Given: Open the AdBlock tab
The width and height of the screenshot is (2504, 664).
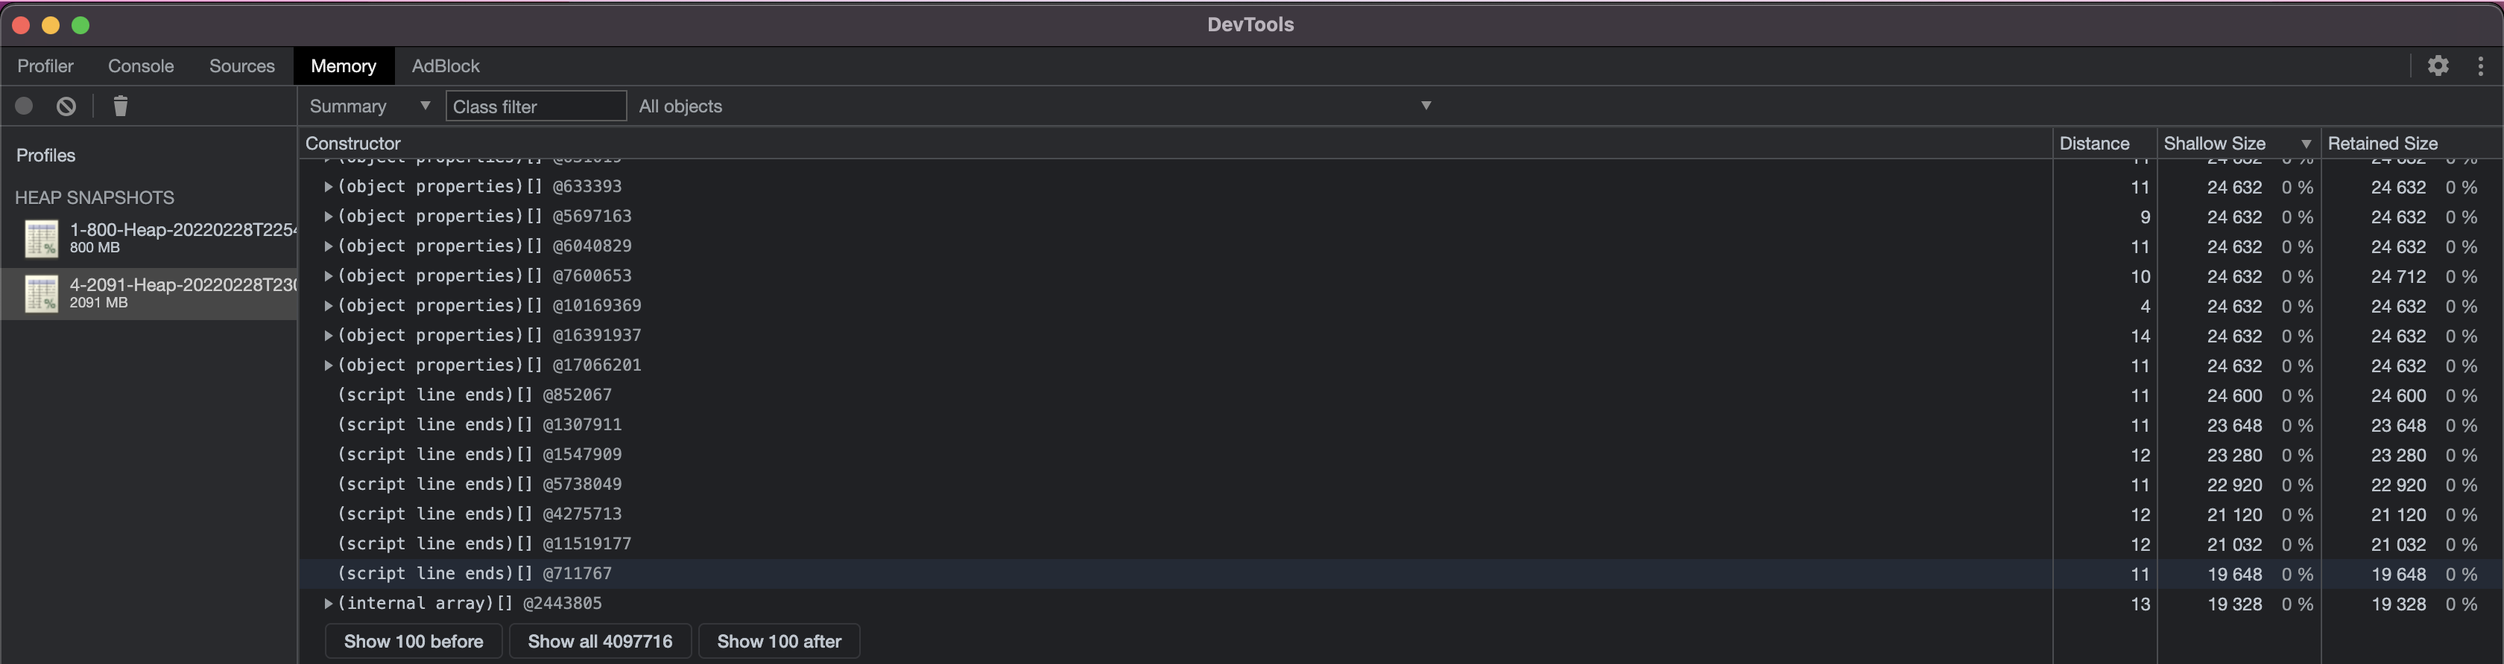Looking at the screenshot, I should pos(445,66).
